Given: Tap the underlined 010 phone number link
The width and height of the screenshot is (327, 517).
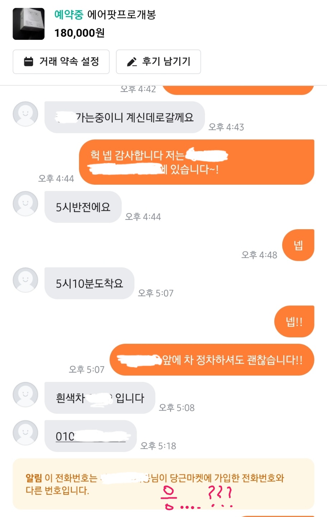Looking at the screenshot, I should [x=91, y=436].
